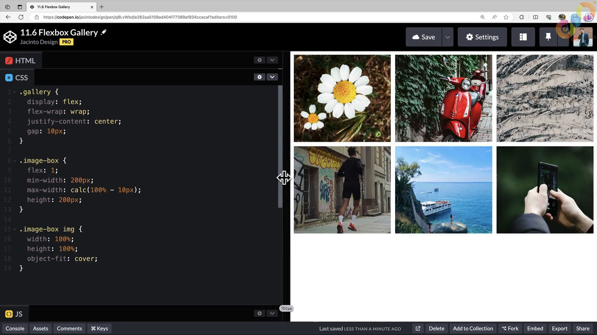
Task: Click the browser address bar URL
Action: click(140, 17)
